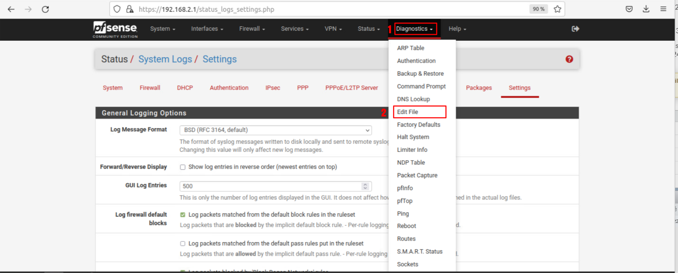The height and width of the screenshot is (273, 678).
Task: Select Edit File from Diagnostics menu
Action: pos(408,112)
